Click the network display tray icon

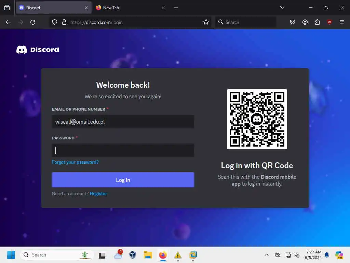288,255
